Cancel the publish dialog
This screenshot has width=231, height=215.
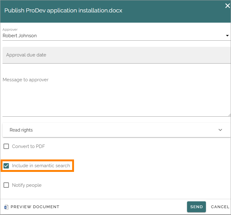[220, 207]
